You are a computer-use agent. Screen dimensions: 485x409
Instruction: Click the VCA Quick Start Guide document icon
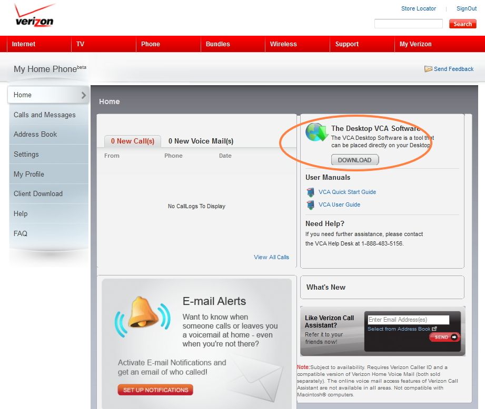click(311, 192)
